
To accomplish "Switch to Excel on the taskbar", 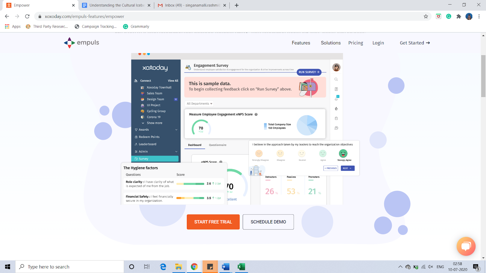I will [241, 267].
